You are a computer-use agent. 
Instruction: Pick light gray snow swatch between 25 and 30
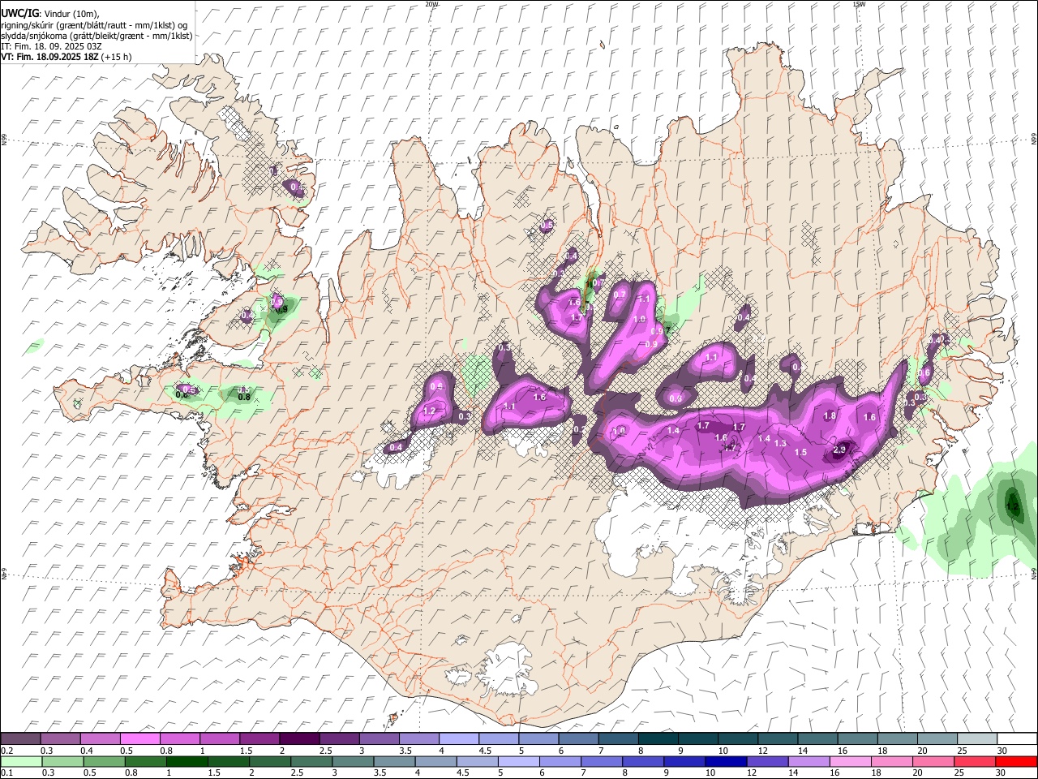pos(977,739)
